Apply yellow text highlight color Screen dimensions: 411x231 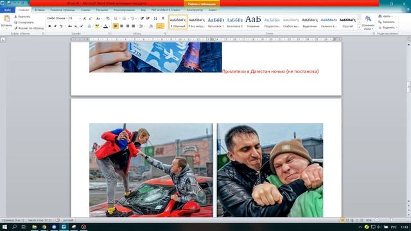click(97, 26)
